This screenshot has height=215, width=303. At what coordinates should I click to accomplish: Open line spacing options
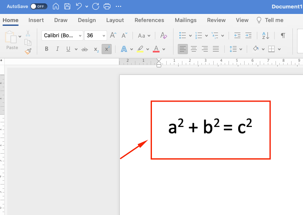coord(233,49)
